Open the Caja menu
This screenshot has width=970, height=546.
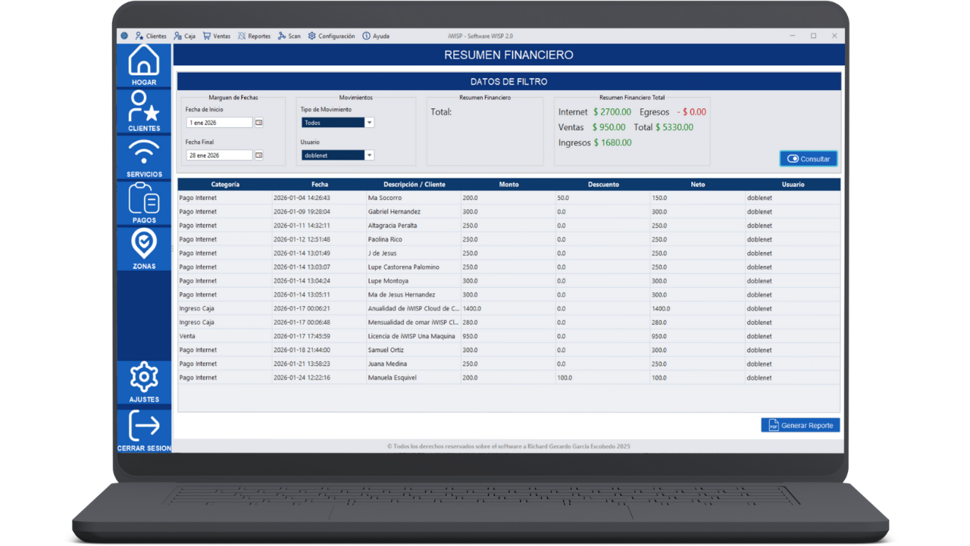184,36
